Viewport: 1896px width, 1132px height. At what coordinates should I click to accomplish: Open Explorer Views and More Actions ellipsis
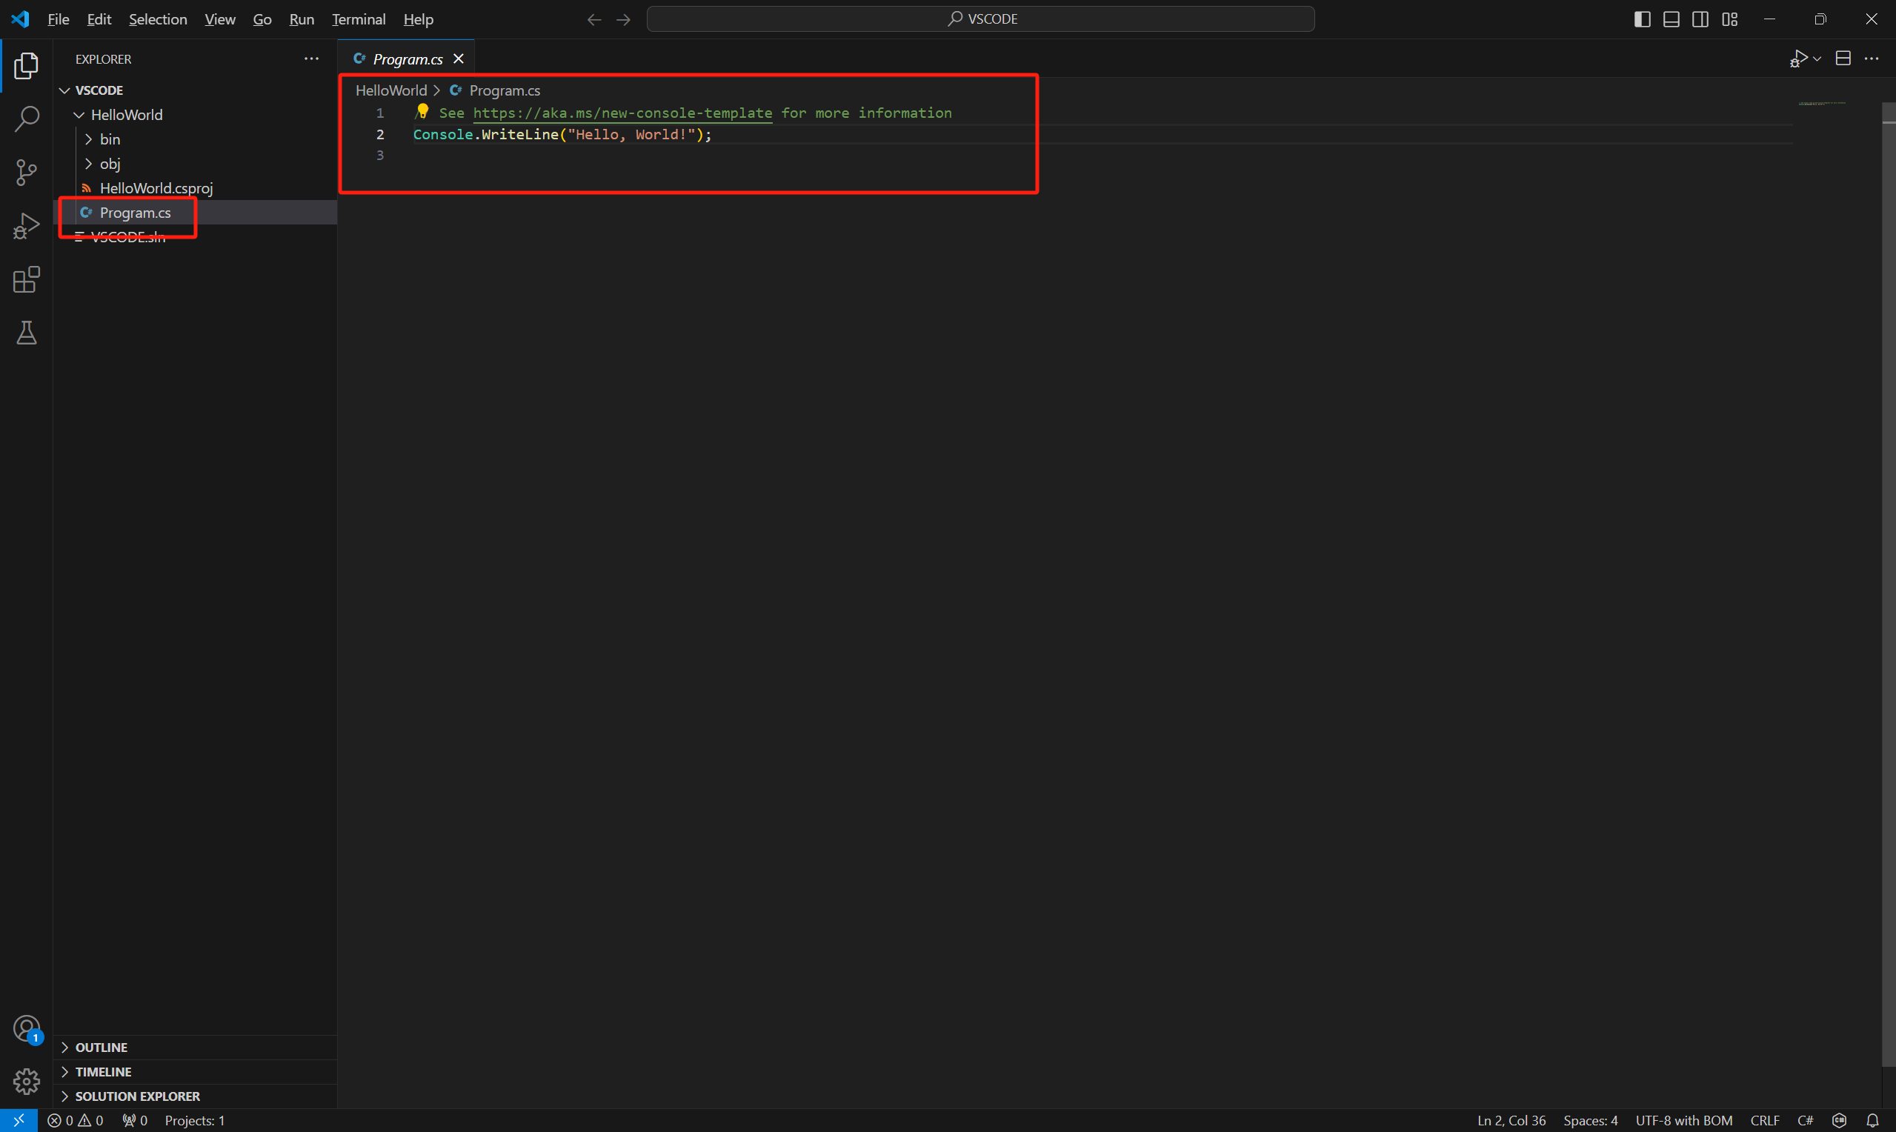[311, 59]
